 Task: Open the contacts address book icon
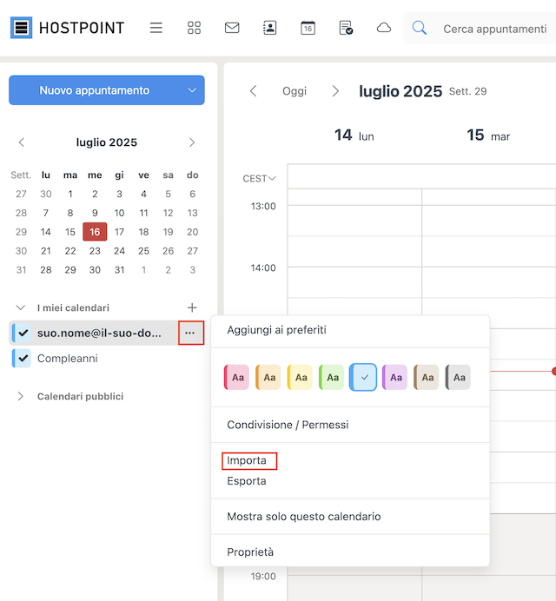pos(269,28)
